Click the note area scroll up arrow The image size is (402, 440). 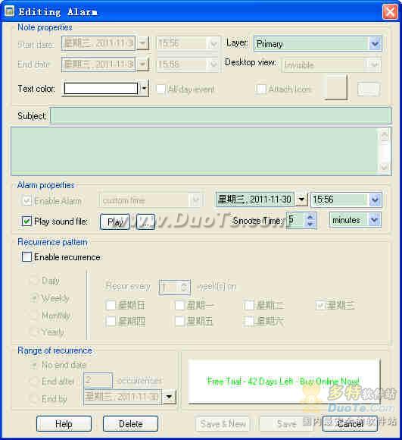385,135
